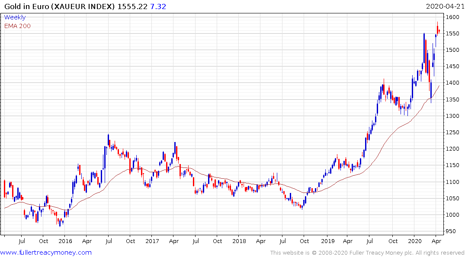Click the 1250 price axis label
The image size is (465, 259).
tap(452, 133)
